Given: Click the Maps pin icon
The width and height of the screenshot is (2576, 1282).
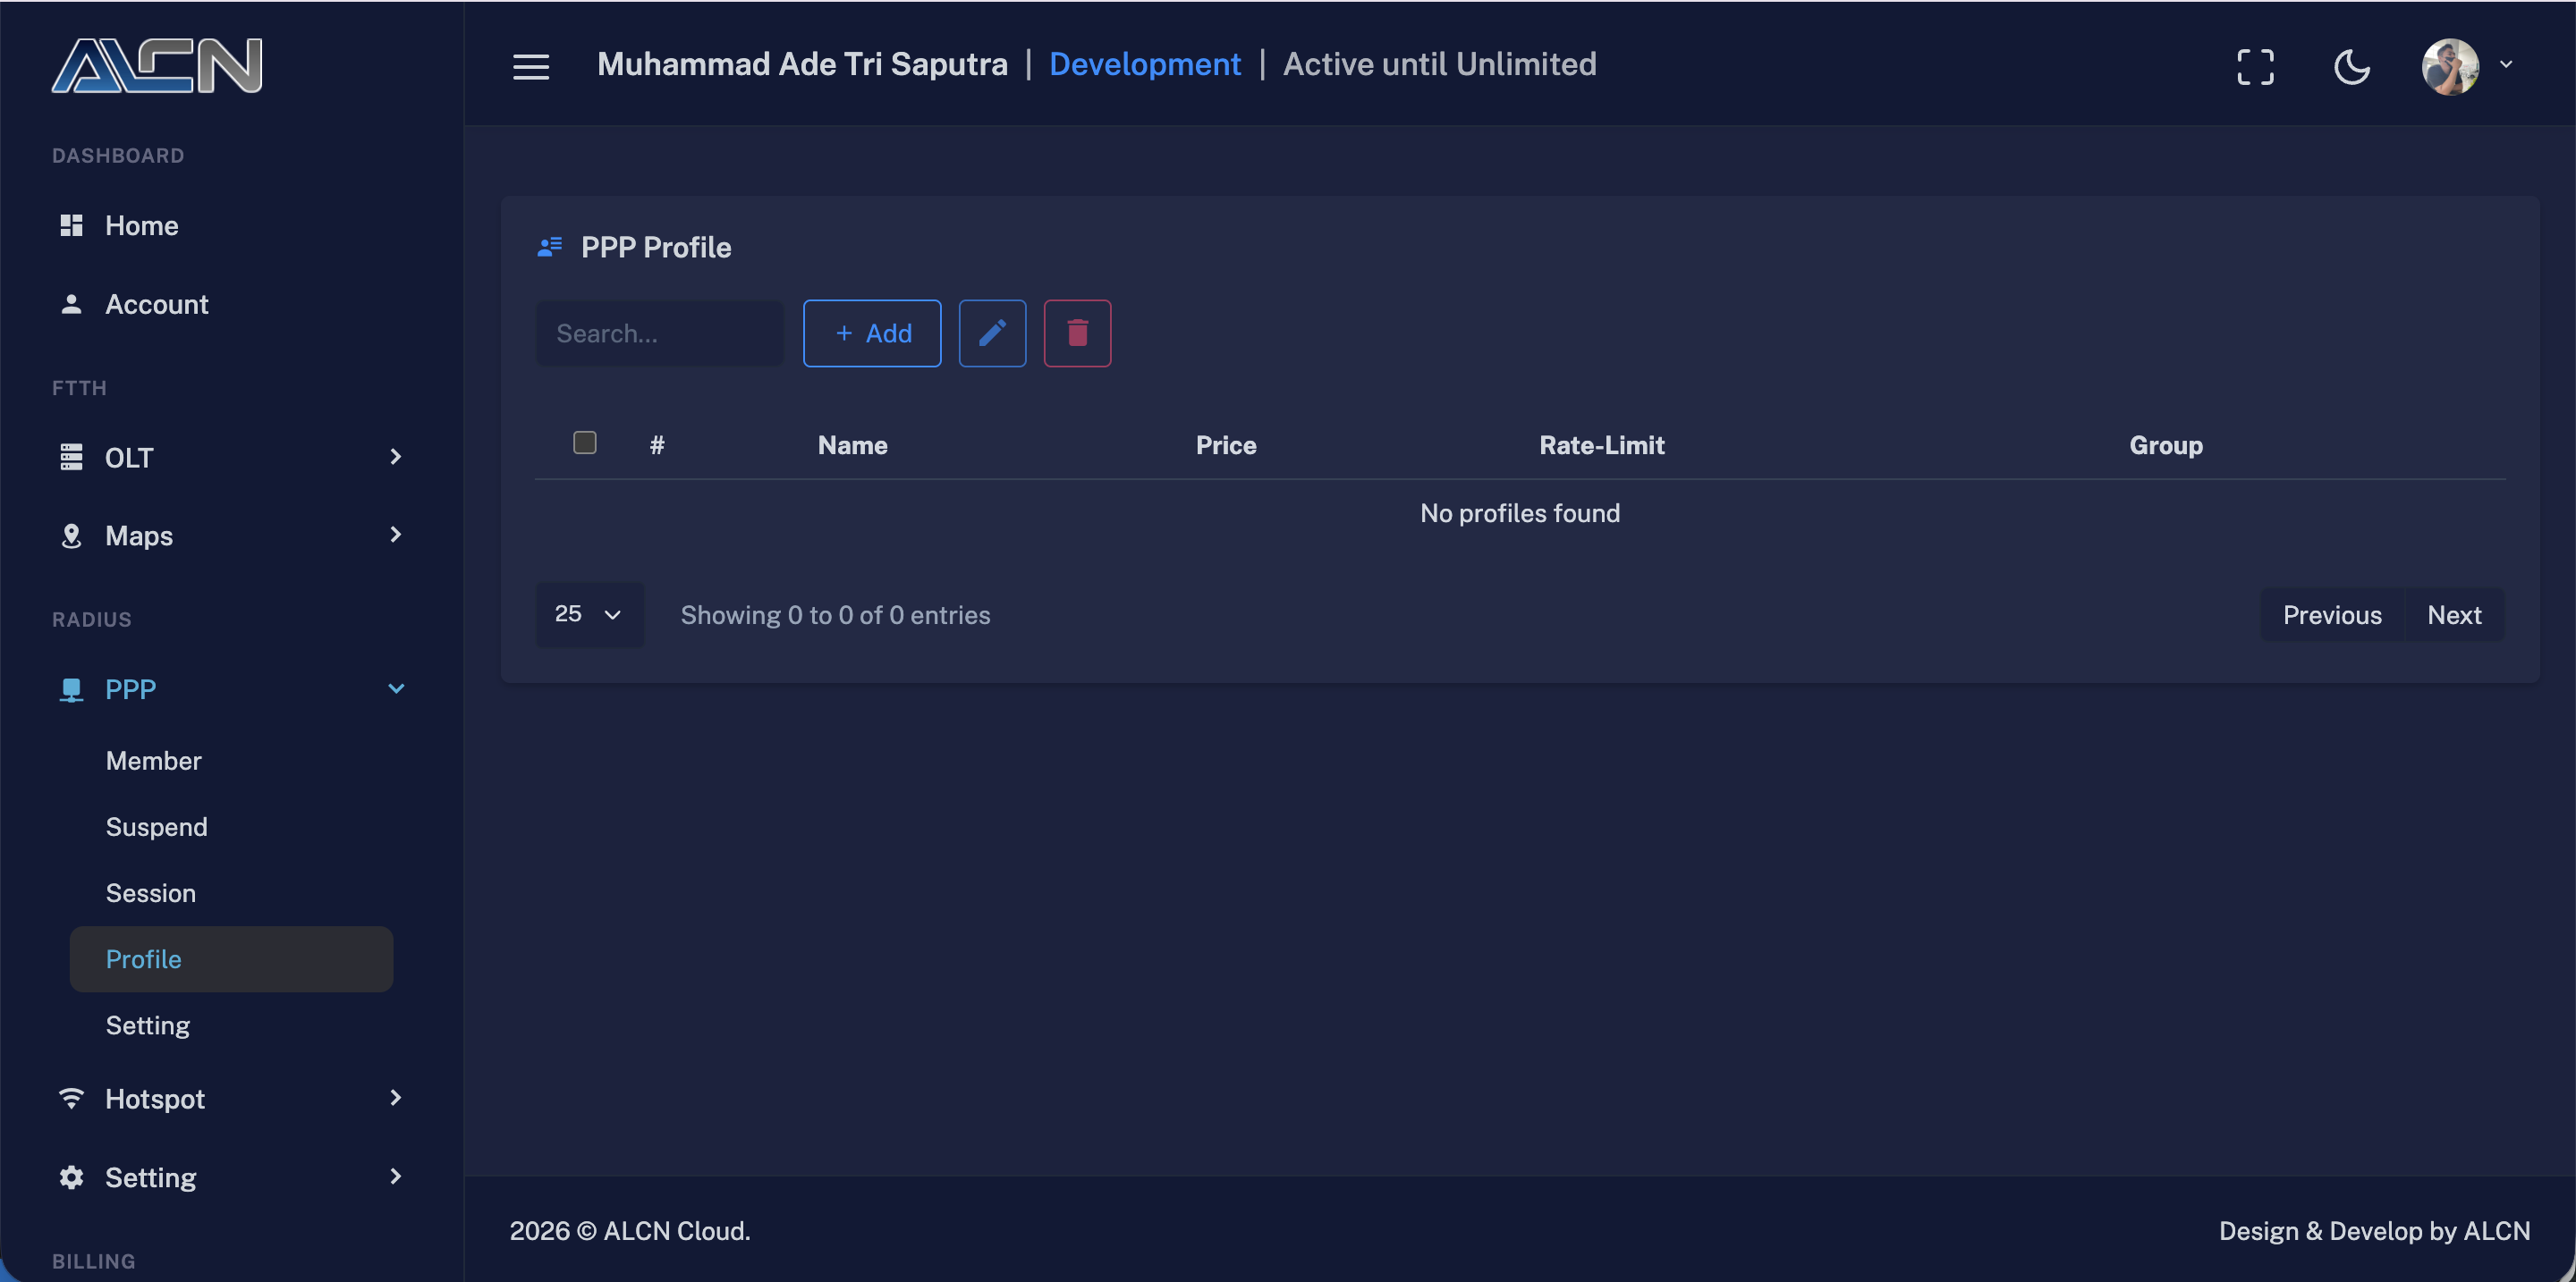Looking at the screenshot, I should pyautogui.click(x=71, y=536).
